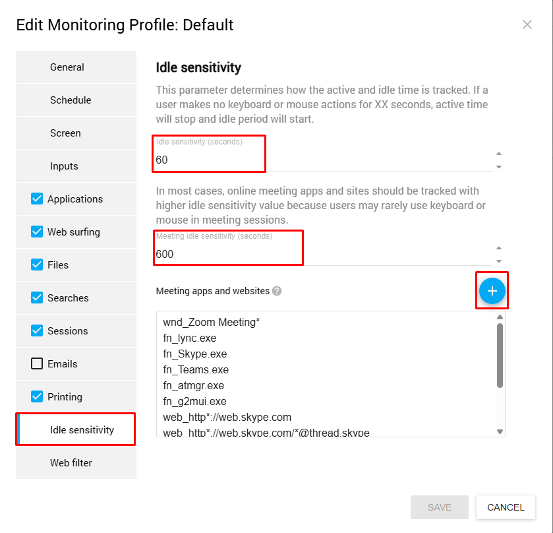This screenshot has height=533, width=553.
Task: Click the blue plus button to add meeting app
Action: coord(492,291)
